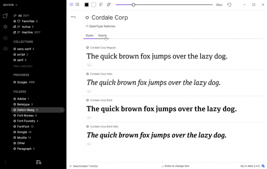Image resolution: width=267 pixels, height=169 pixels.
Task: Open tag button under Cordale Corp Regular
Action: [x=89, y=65]
